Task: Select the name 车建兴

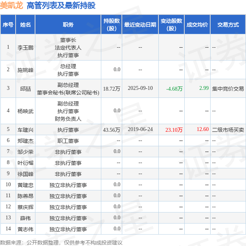Action: pos(26,130)
